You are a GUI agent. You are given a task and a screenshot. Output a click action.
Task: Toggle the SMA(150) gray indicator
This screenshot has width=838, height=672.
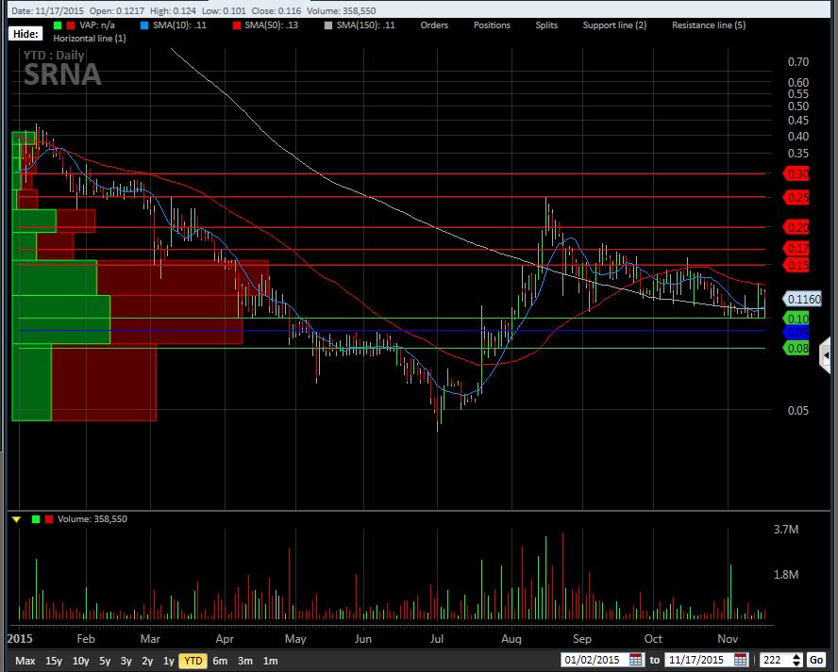327,25
